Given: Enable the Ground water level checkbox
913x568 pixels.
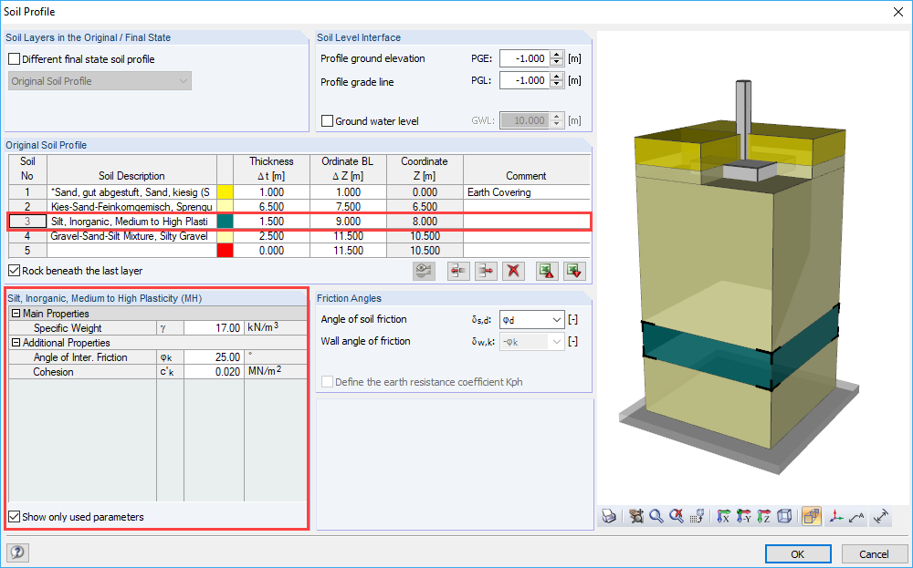Looking at the screenshot, I should coord(327,121).
